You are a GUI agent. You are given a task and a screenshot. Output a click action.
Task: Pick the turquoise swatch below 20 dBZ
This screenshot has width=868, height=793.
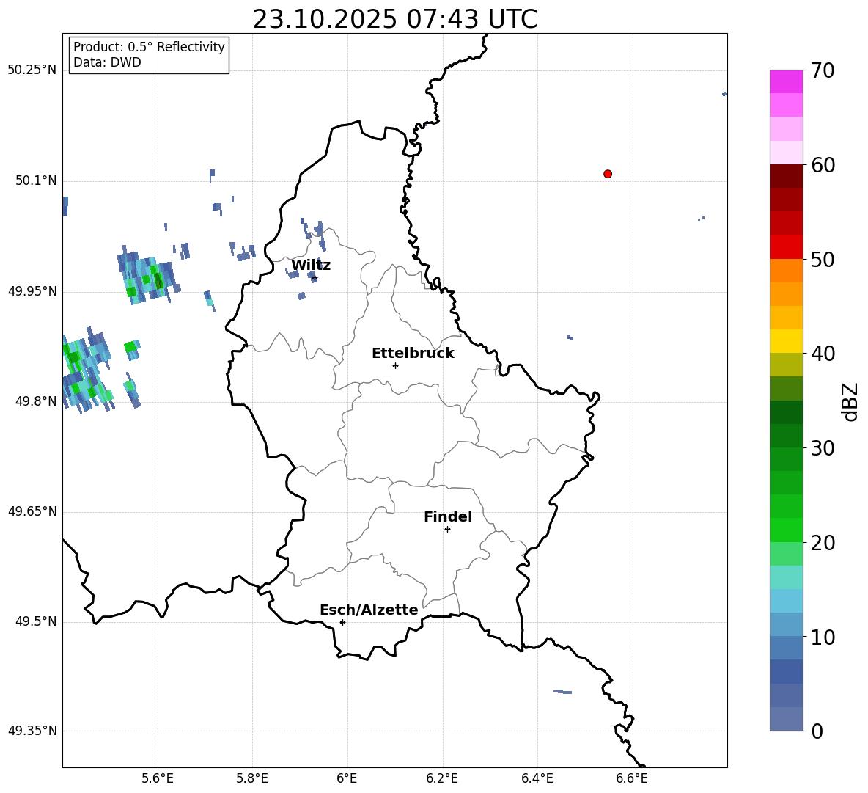click(787, 577)
